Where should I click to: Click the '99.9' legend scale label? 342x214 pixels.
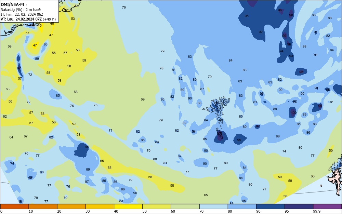pos(317,211)
